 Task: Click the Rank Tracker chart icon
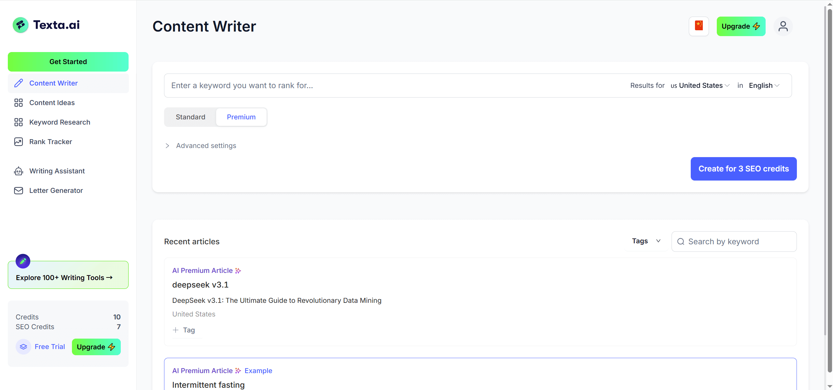click(19, 142)
